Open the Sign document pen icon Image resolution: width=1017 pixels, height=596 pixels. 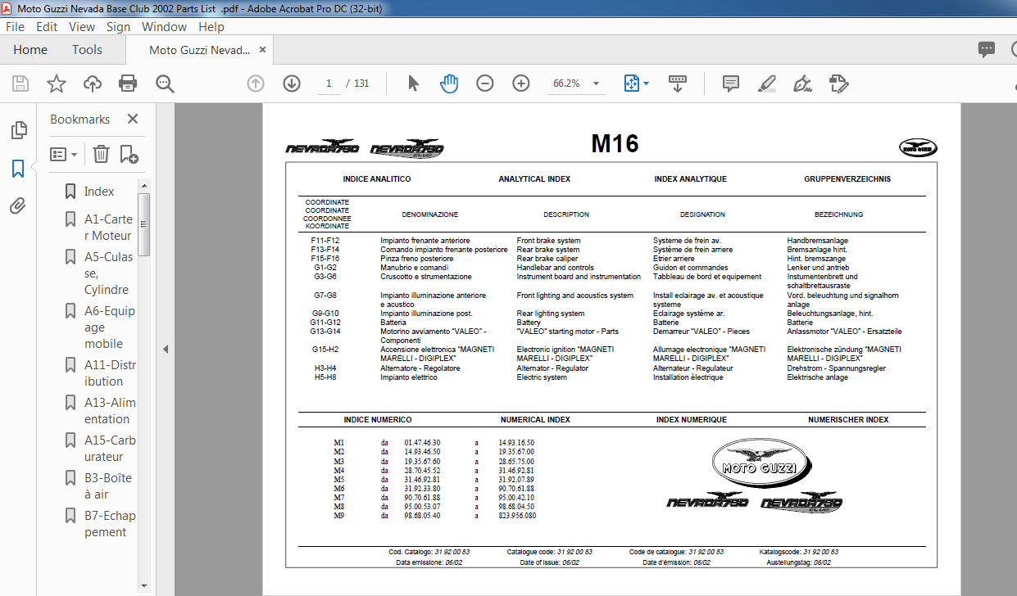coord(803,84)
